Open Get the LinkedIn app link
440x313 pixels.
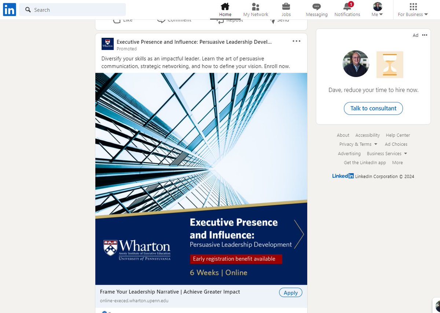(x=365, y=163)
